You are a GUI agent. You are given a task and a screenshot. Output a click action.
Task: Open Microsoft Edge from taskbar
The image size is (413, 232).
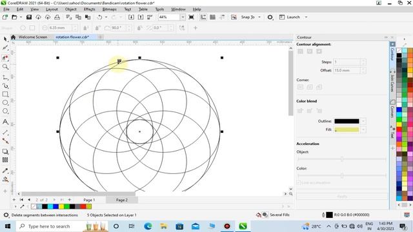click(148, 226)
